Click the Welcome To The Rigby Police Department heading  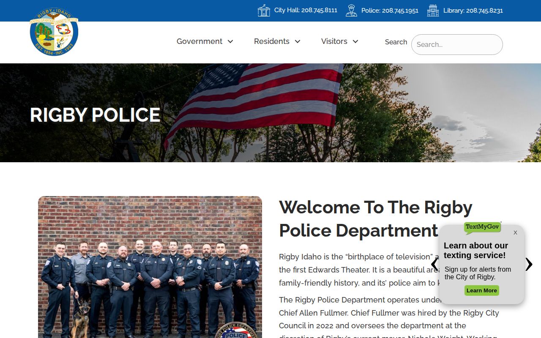point(376,219)
